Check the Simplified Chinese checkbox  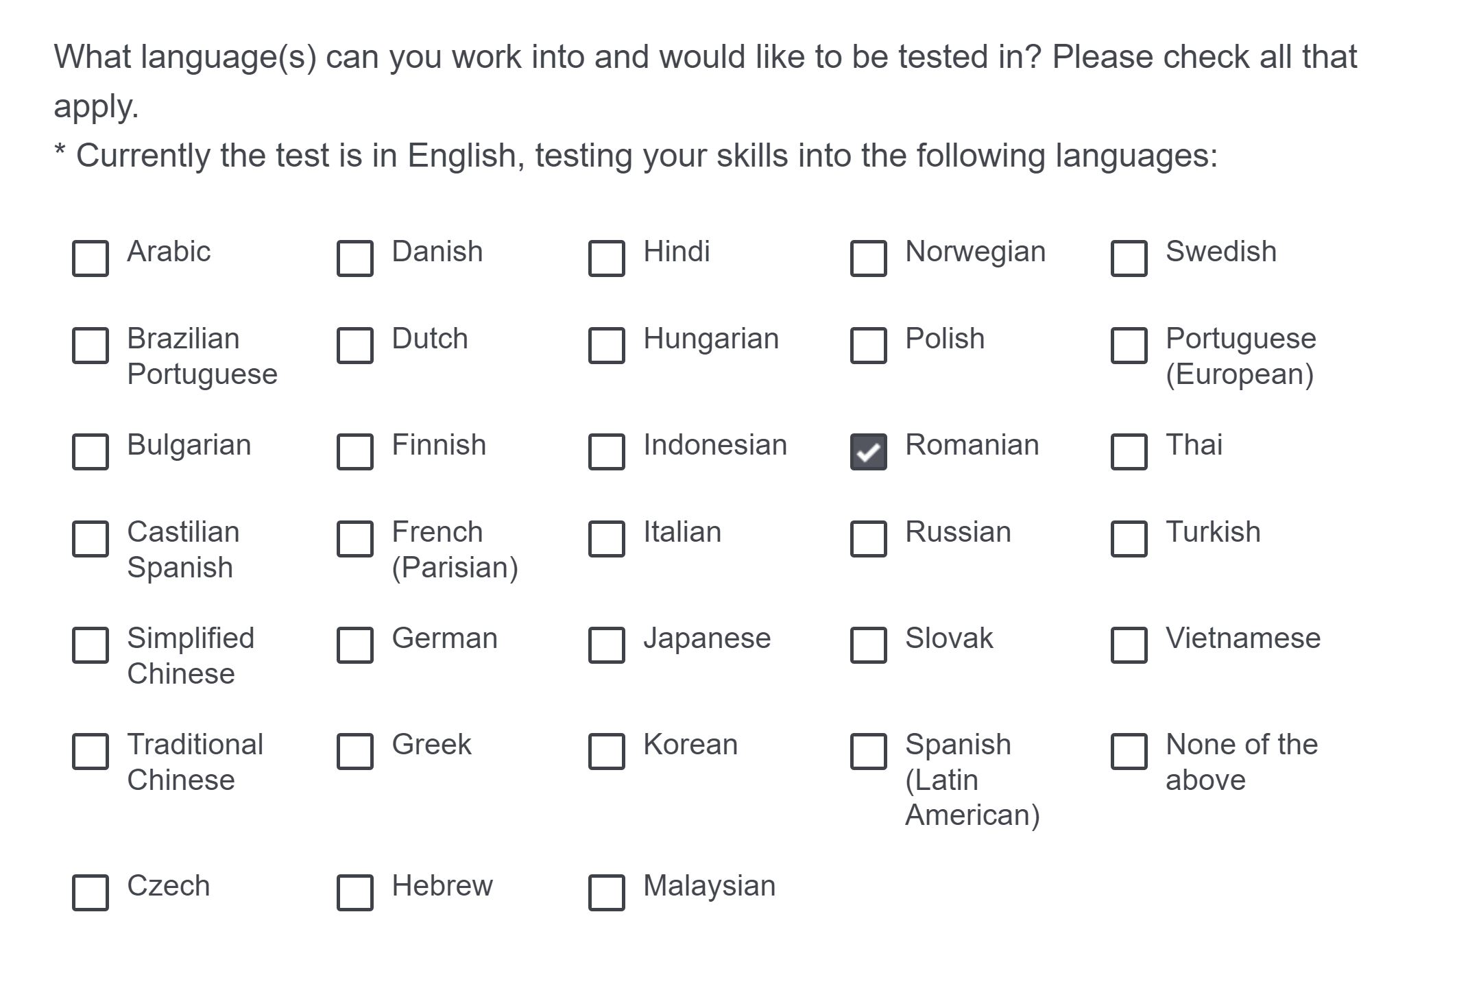(91, 645)
